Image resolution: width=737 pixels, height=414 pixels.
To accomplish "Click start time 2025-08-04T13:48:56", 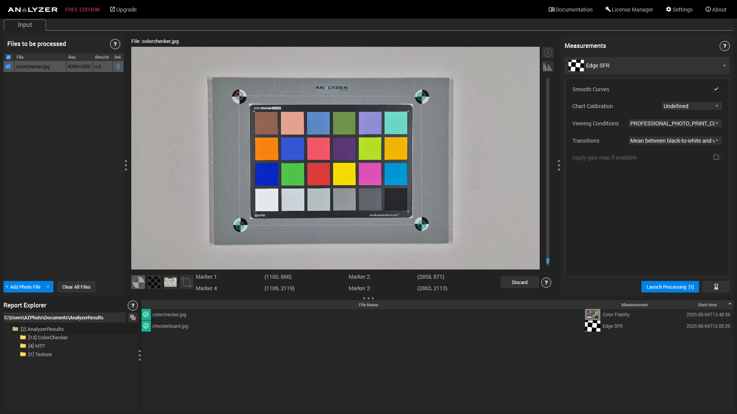I will pos(708,315).
